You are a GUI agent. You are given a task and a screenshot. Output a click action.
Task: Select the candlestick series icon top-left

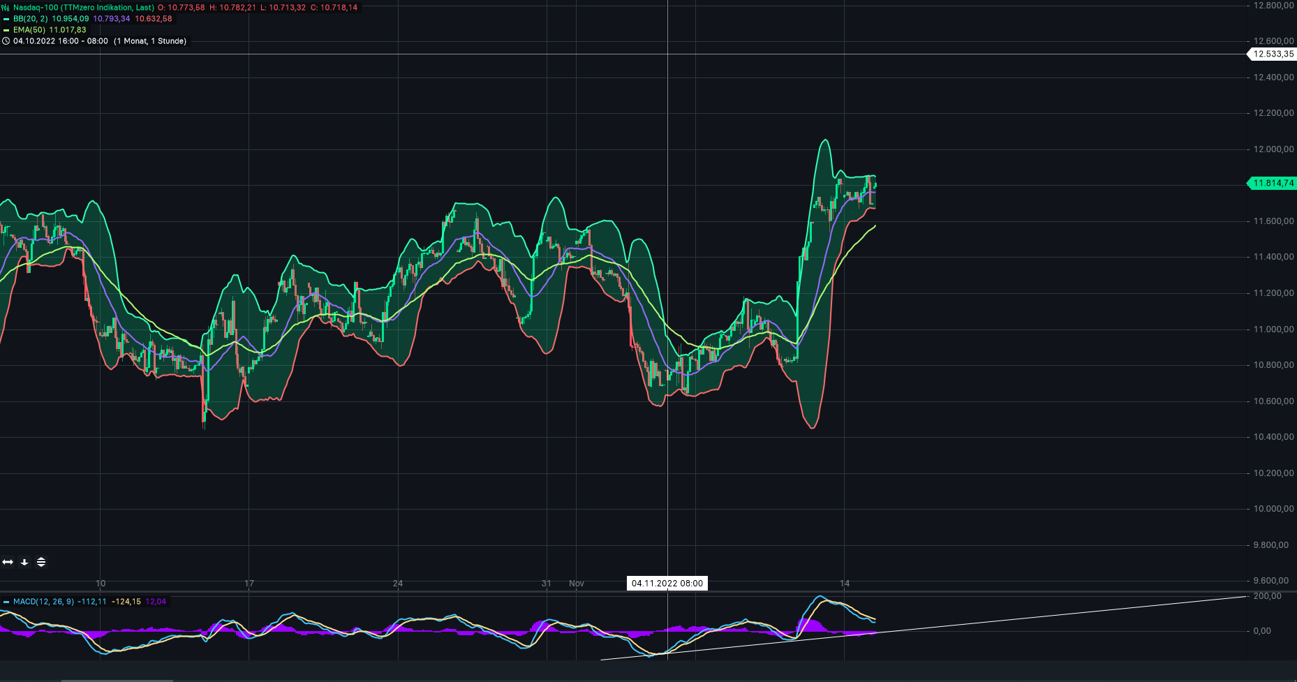pos(5,8)
